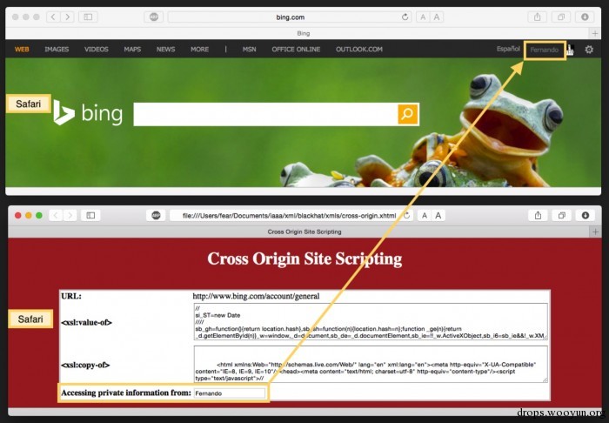Open Bing settings gear

coord(589,50)
